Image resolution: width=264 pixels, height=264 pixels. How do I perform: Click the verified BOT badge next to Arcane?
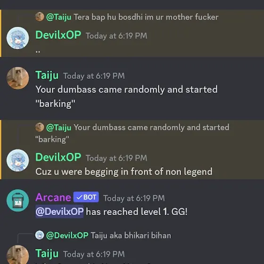pyautogui.click(x=86, y=197)
